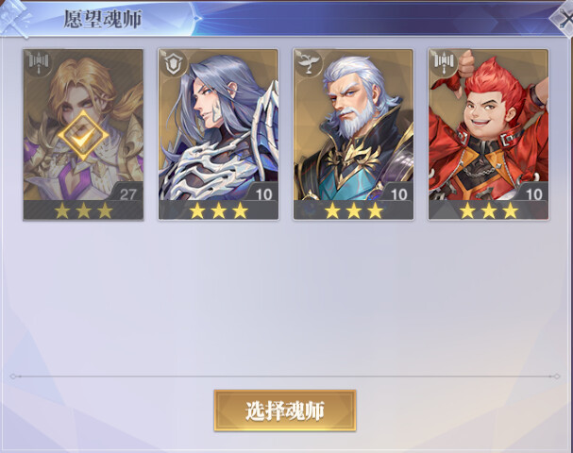This screenshot has height=453, width=573.
Task: Click the support class icon on the white-bearded card
Action: 309,63
